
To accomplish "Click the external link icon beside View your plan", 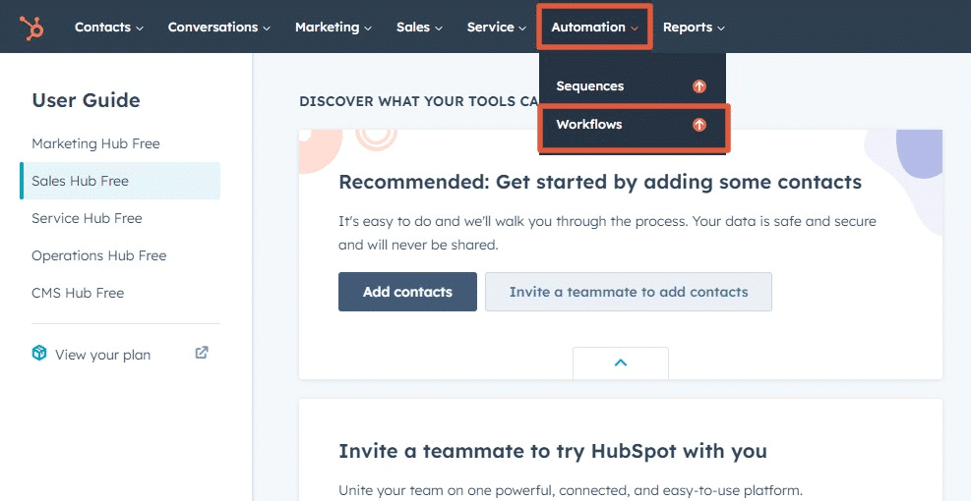I will pos(202,354).
